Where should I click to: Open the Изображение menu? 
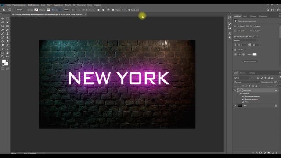tap(33, 5)
